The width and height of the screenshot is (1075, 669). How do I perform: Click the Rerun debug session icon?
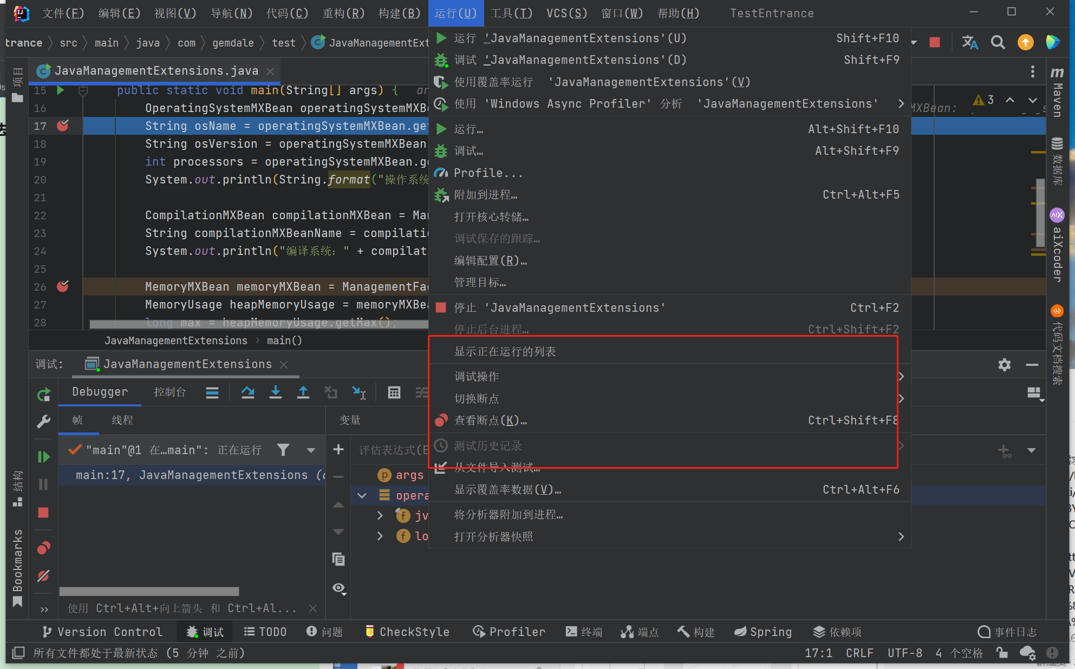point(44,395)
